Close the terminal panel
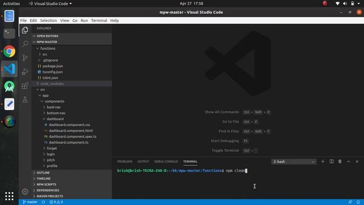Image resolution: width=364 pixels, height=205 pixels. coord(357,162)
